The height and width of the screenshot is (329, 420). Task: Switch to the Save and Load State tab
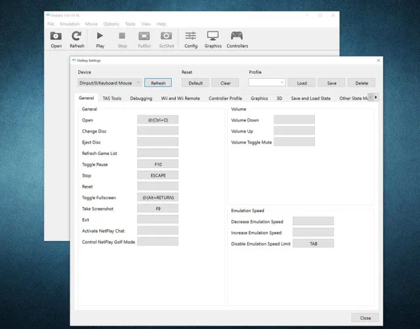pyautogui.click(x=310, y=98)
